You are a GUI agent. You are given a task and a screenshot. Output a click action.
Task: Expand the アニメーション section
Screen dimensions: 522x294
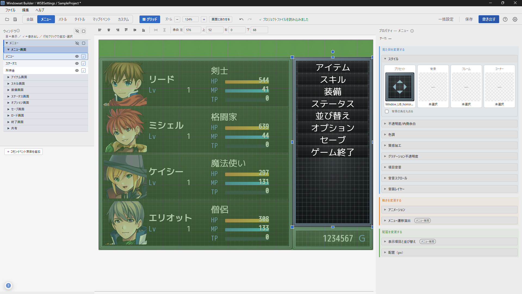pyautogui.click(x=449, y=210)
